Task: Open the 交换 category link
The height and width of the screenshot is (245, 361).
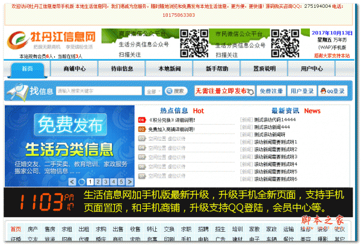Action: [169, 229]
